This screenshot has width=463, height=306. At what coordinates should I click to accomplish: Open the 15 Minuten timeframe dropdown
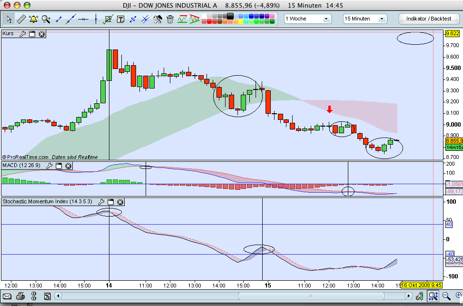tap(365, 19)
